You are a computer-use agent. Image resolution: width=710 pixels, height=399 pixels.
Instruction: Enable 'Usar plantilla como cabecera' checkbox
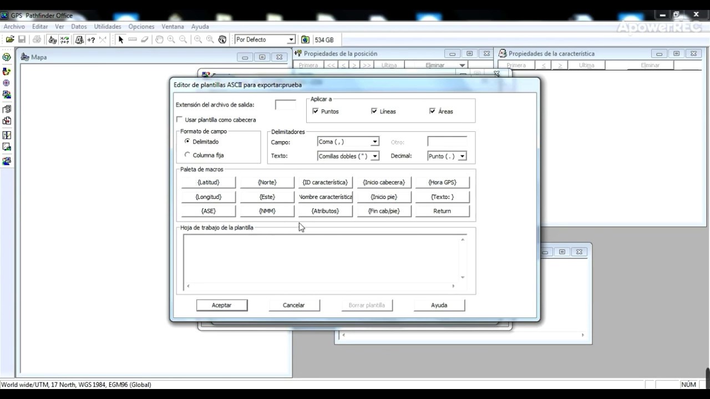179,120
